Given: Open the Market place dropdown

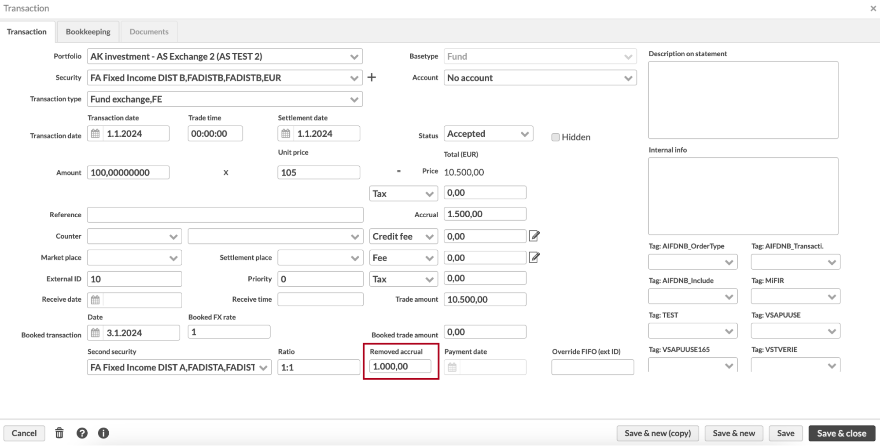Looking at the screenshot, I should tap(134, 258).
